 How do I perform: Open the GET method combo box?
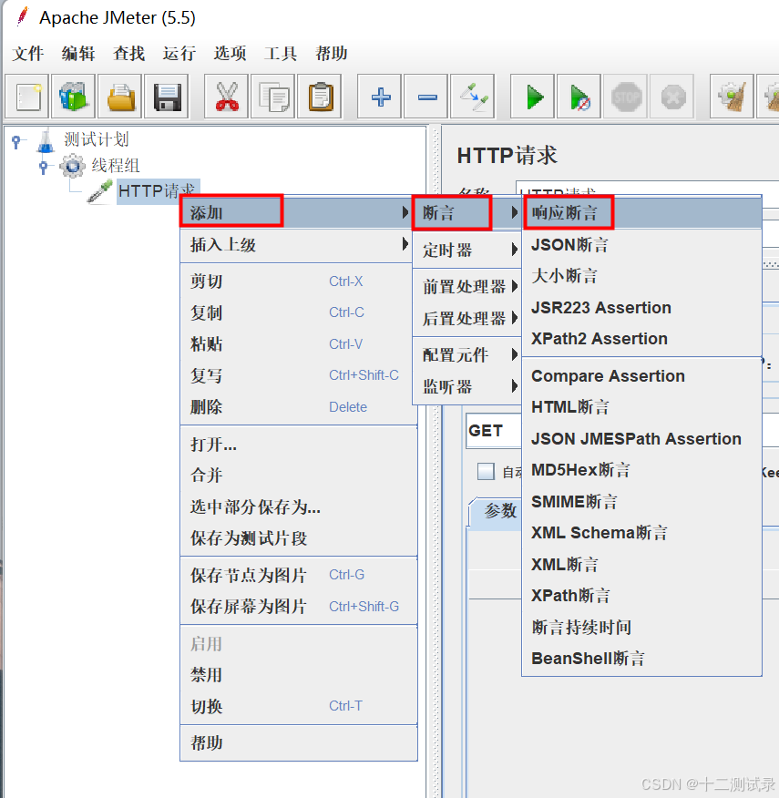[494, 431]
